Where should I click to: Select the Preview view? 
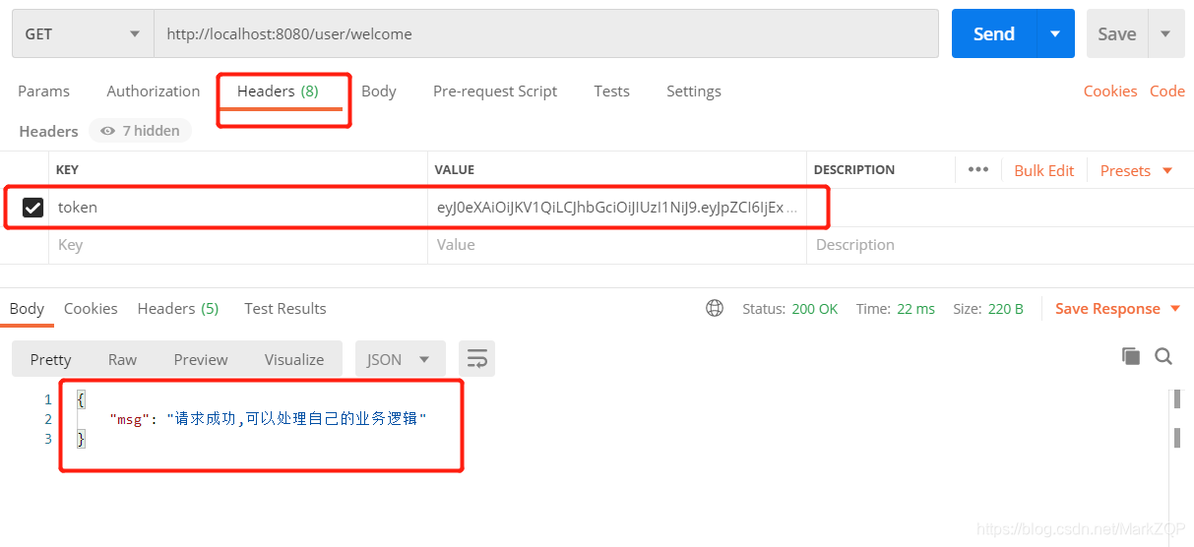tap(201, 359)
